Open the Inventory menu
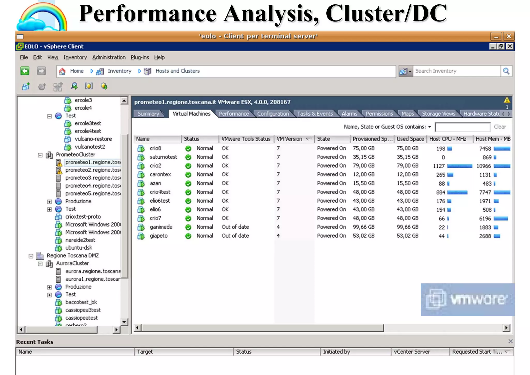 [75, 57]
